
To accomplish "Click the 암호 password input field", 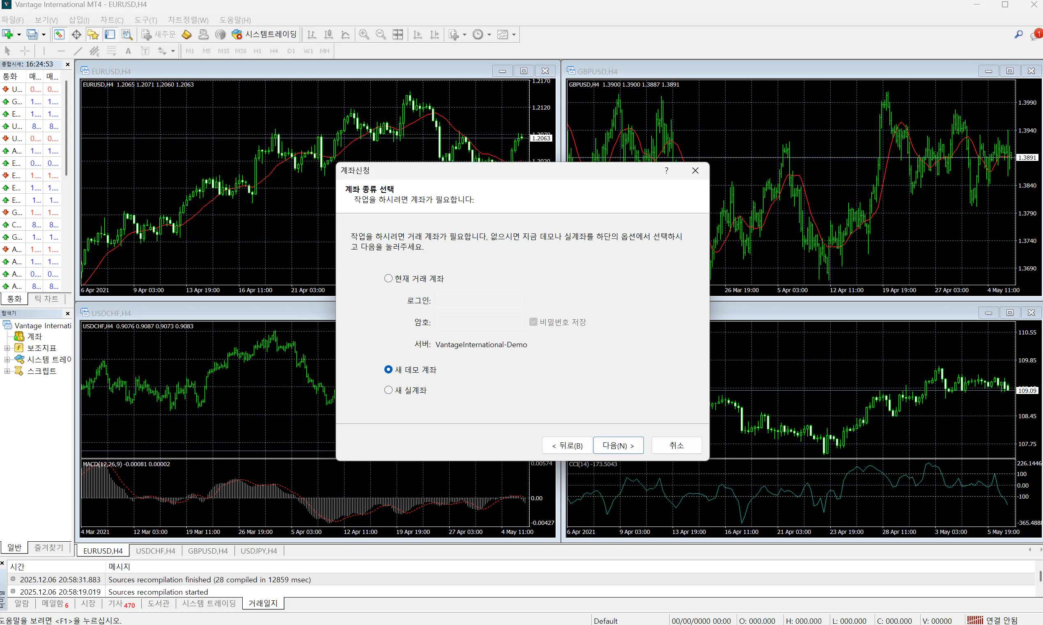I will [x=479, y=322].
